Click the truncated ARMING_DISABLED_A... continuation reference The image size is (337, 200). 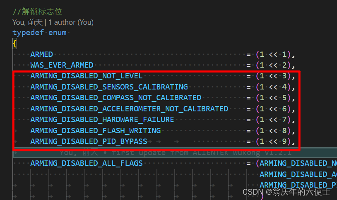(298, 174)
